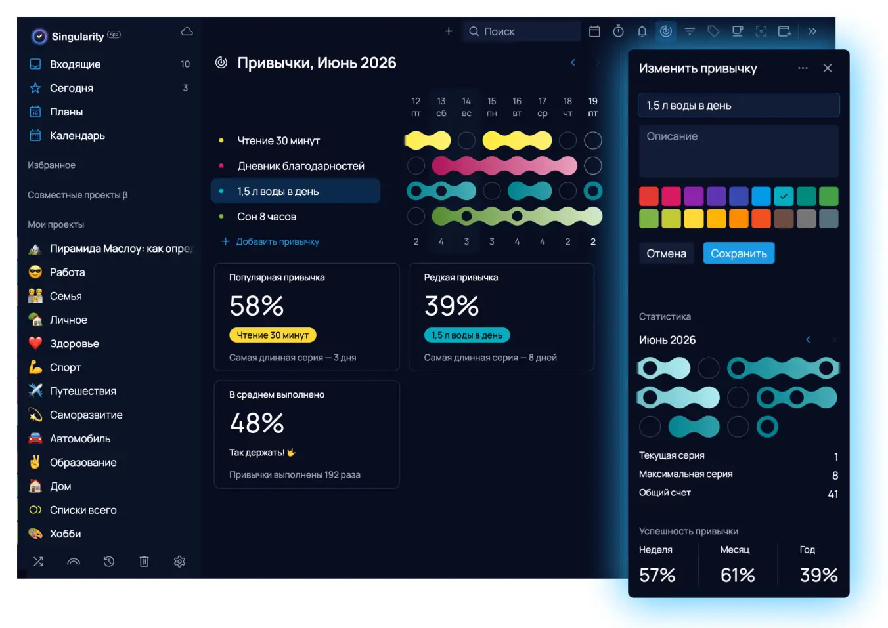Expand the collapsed toolbar double-chevron
This screenshot has height=628, width=888.
click(x=812, y=31)
